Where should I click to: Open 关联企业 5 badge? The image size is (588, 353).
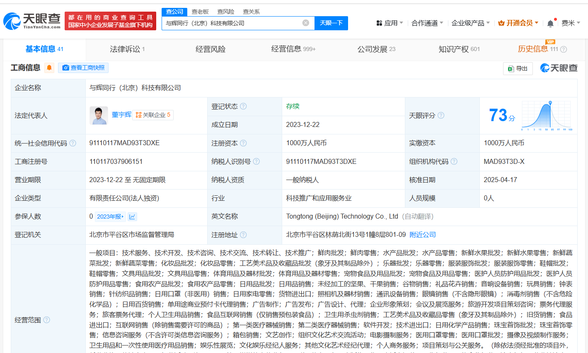(153, 115)
